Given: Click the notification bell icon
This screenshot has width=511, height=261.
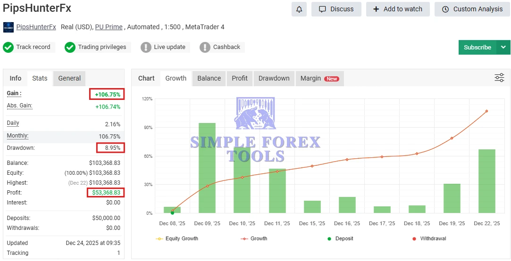Looking at the screenshot, I should click(299, 9).
